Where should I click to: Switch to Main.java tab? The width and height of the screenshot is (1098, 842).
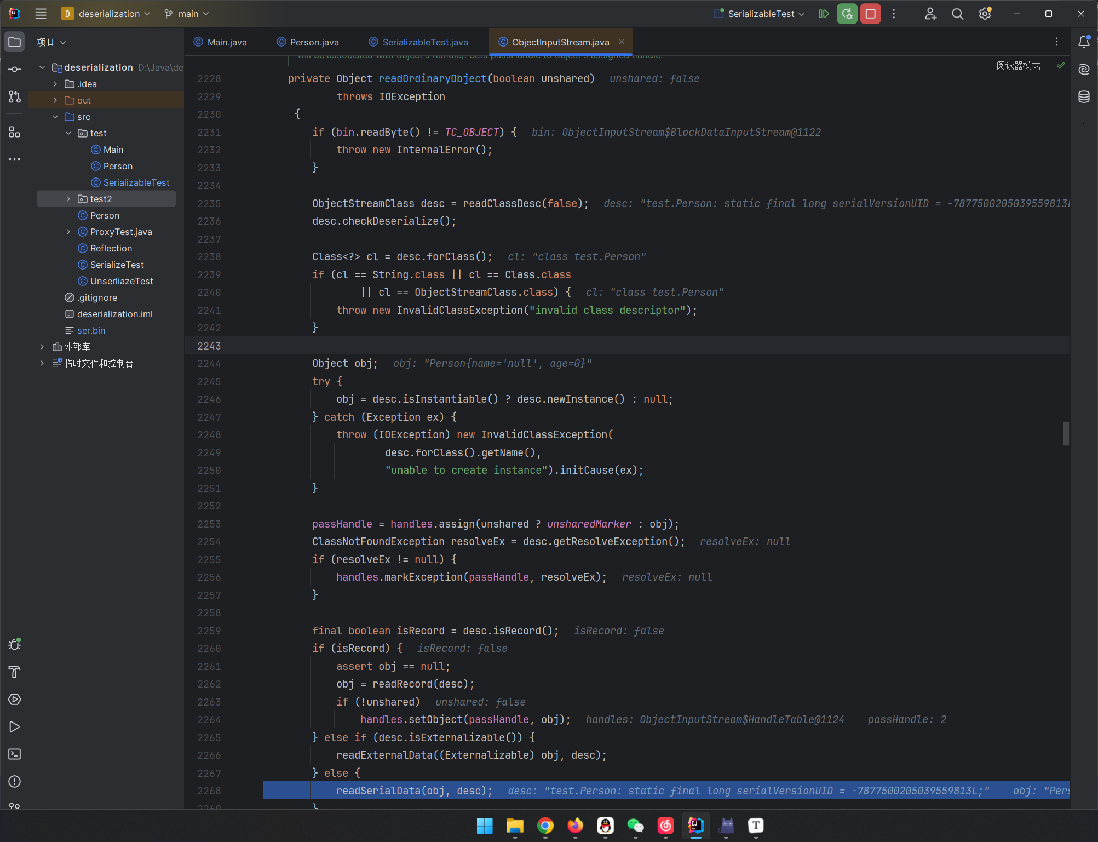(x=220, y=42)
